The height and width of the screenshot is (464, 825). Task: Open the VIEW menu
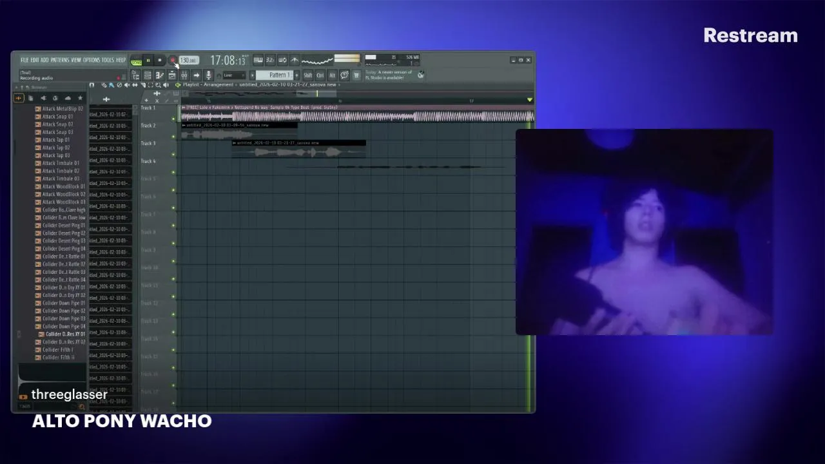click(76, 60)
